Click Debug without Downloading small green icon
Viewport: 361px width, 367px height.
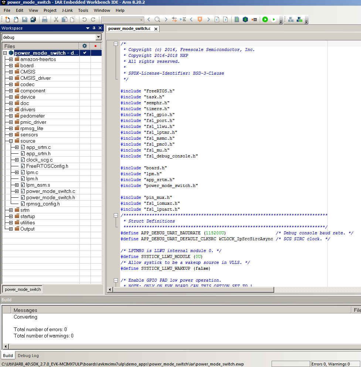pos(274,20)
